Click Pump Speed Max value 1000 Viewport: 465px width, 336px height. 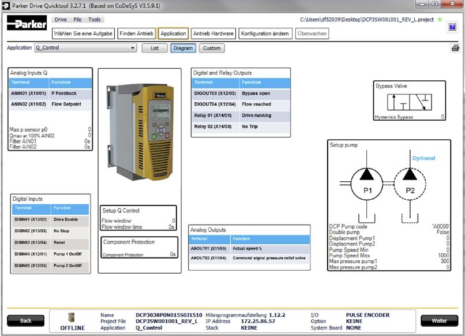(x=444, y=256)
